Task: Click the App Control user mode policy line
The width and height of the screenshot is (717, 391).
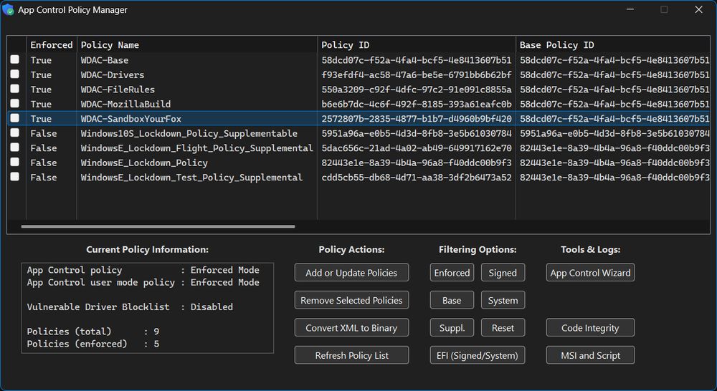Action: coord(143,282)
